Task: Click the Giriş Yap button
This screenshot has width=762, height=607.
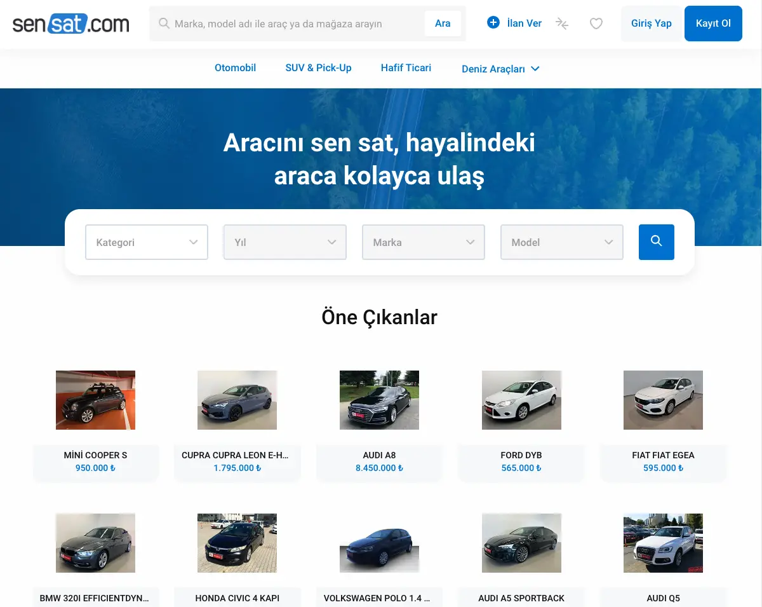Action: coord(652,24)
